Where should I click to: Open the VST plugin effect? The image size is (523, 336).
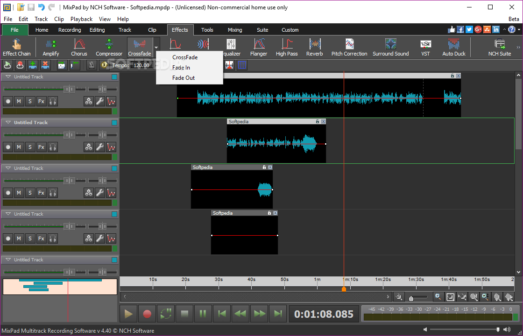pos(425,47)
